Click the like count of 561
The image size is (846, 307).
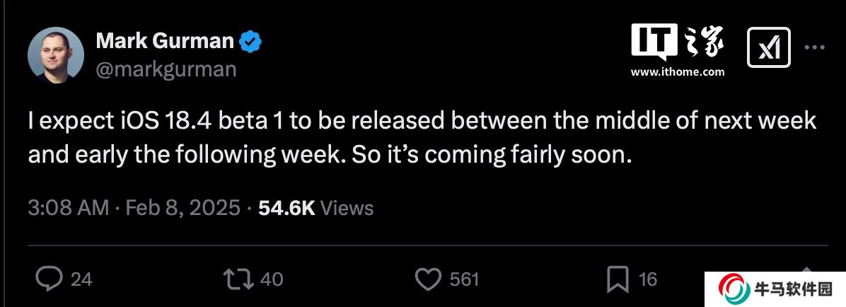coord(465,279)
